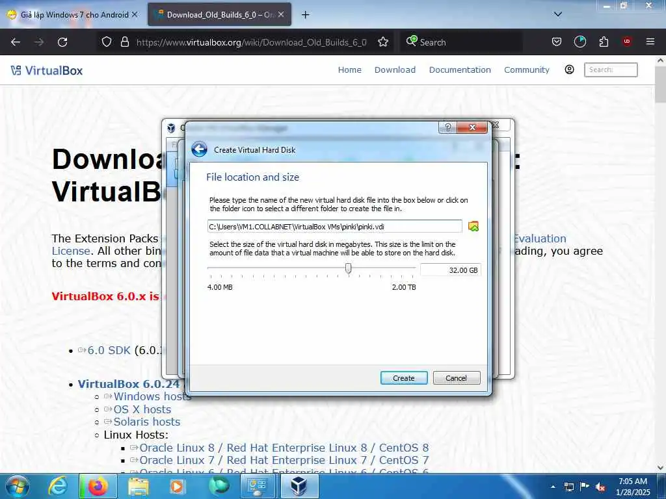Open Windows Media Player taskbar icon
The image size is (666, 499).
pyautogui.click(x=178, y=486)
